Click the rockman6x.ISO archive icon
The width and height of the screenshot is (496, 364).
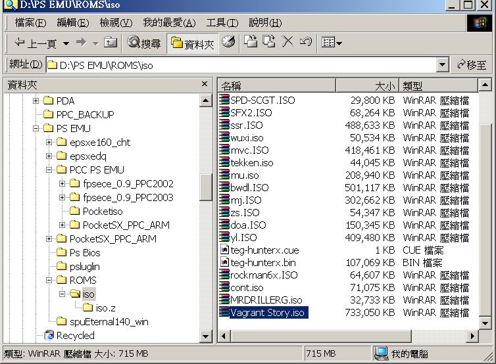pyautogui.click(x=224, y=275)
